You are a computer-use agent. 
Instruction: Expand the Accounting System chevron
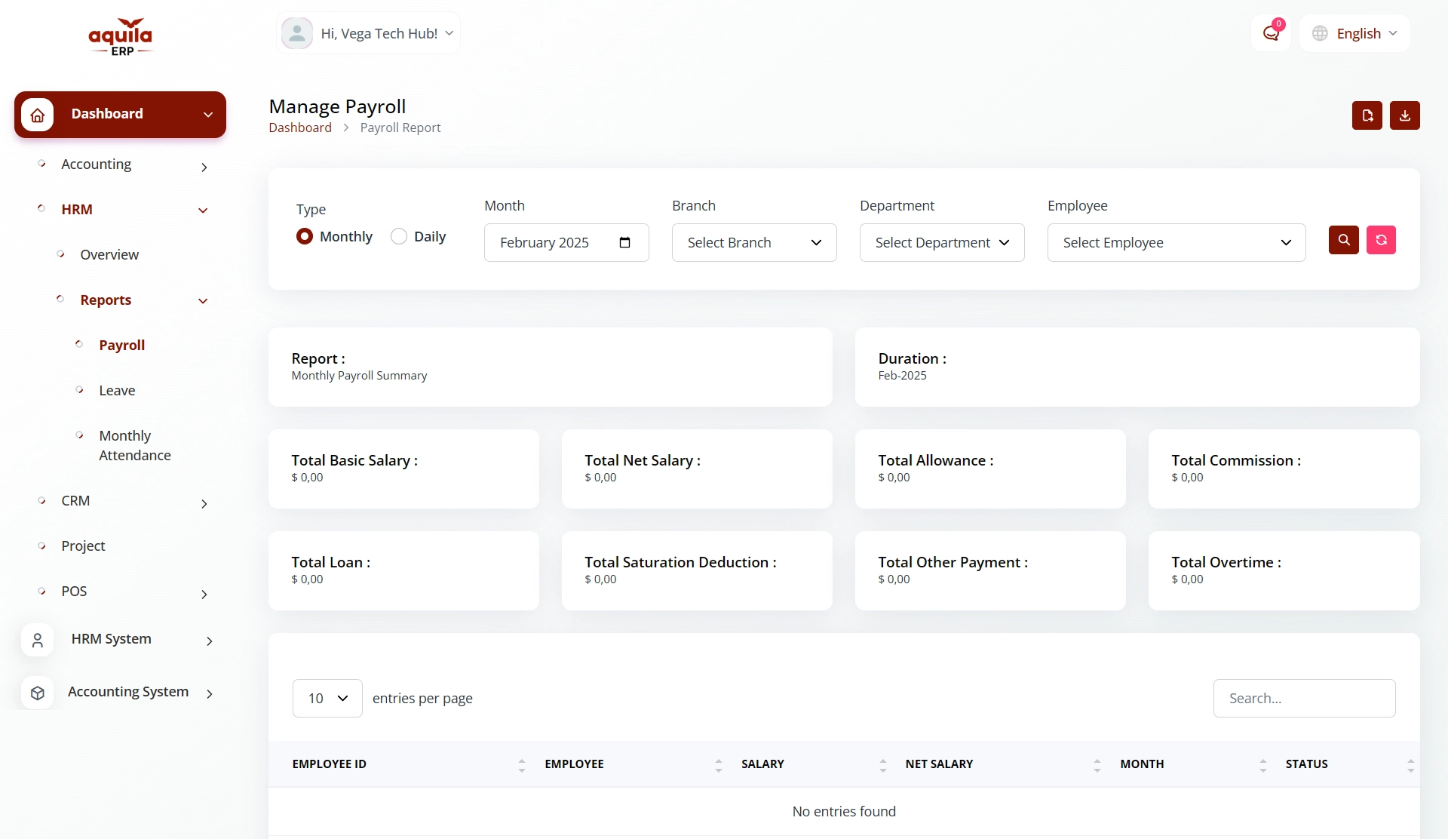click(x=210, y=693)
